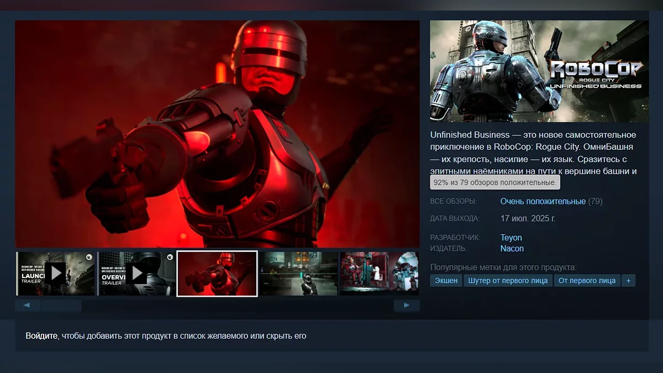Viewport: 663px width, 373px height.
Task: Open the large RoboCop main screenshot
Action: (x=217, y=134)
